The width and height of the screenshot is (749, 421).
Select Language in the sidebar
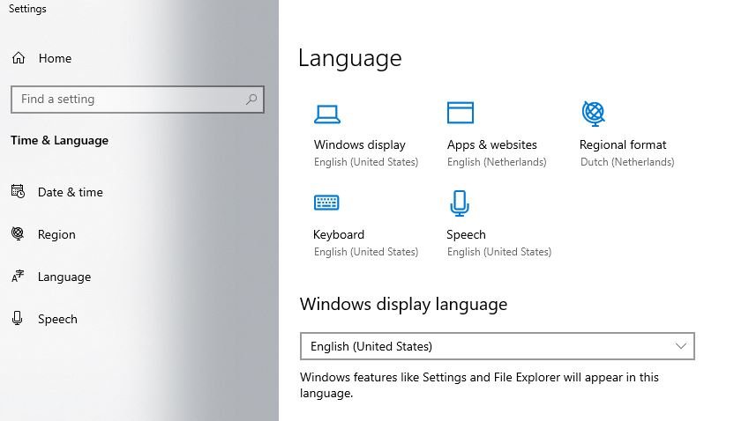click(x=64, y=277)
